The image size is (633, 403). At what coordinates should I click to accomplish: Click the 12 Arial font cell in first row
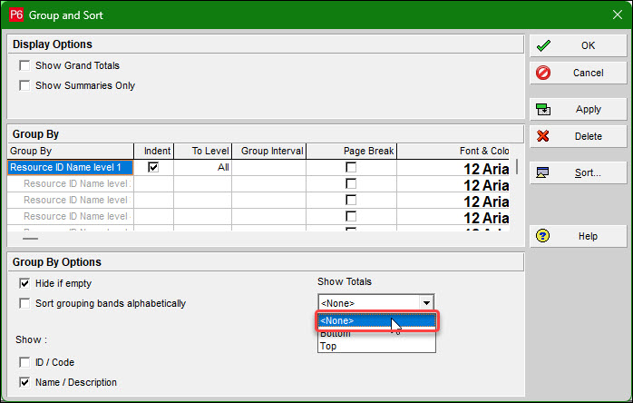(x=485, y=168)
